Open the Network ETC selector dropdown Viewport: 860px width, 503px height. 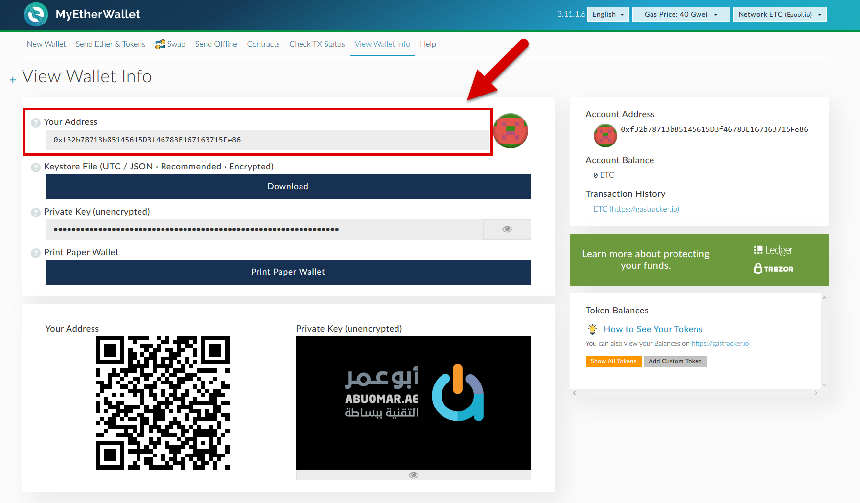tap(779, 14)
